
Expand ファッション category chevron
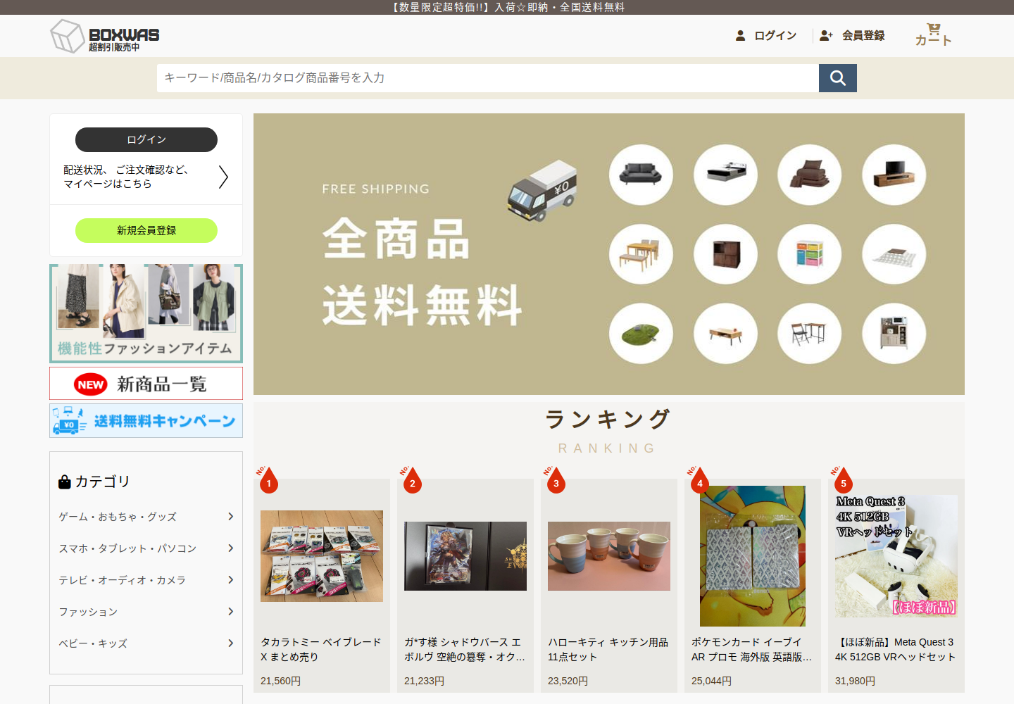230,612
